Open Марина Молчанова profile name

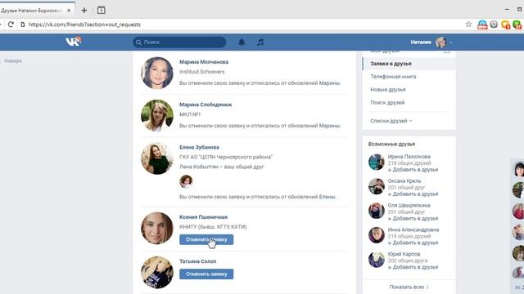coord(204,62)
